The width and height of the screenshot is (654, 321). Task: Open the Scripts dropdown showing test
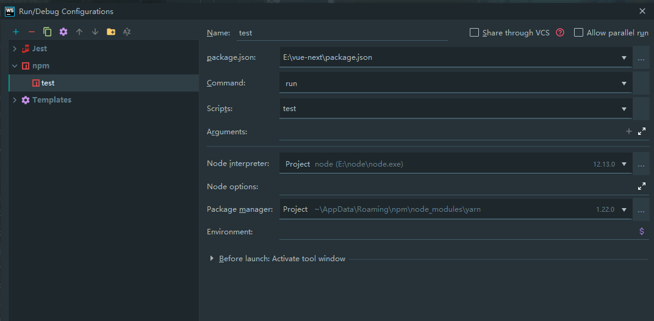[x=624, y=109]
